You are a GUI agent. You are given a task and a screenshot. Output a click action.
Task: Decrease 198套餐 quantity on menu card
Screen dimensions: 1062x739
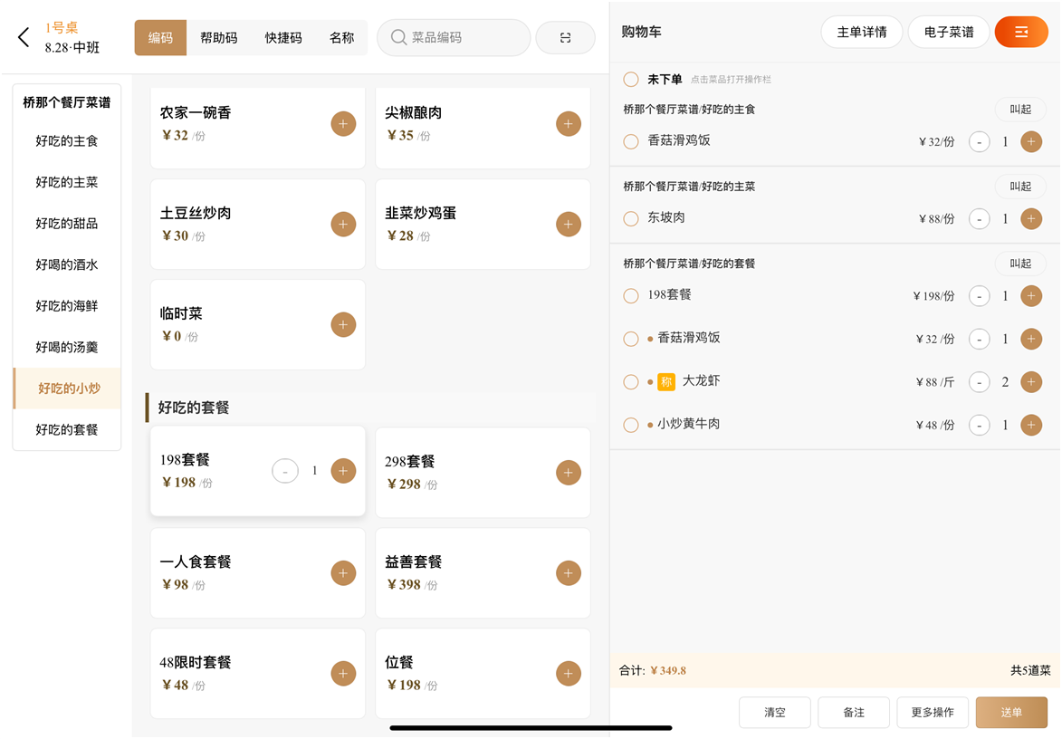pos(285,471)
